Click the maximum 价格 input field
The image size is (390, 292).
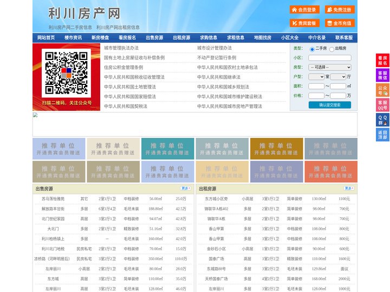coord(338,96)
